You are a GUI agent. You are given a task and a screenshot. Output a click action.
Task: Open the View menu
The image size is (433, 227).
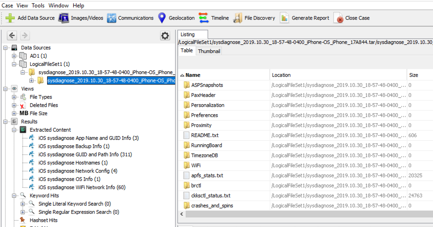(22, 5)
